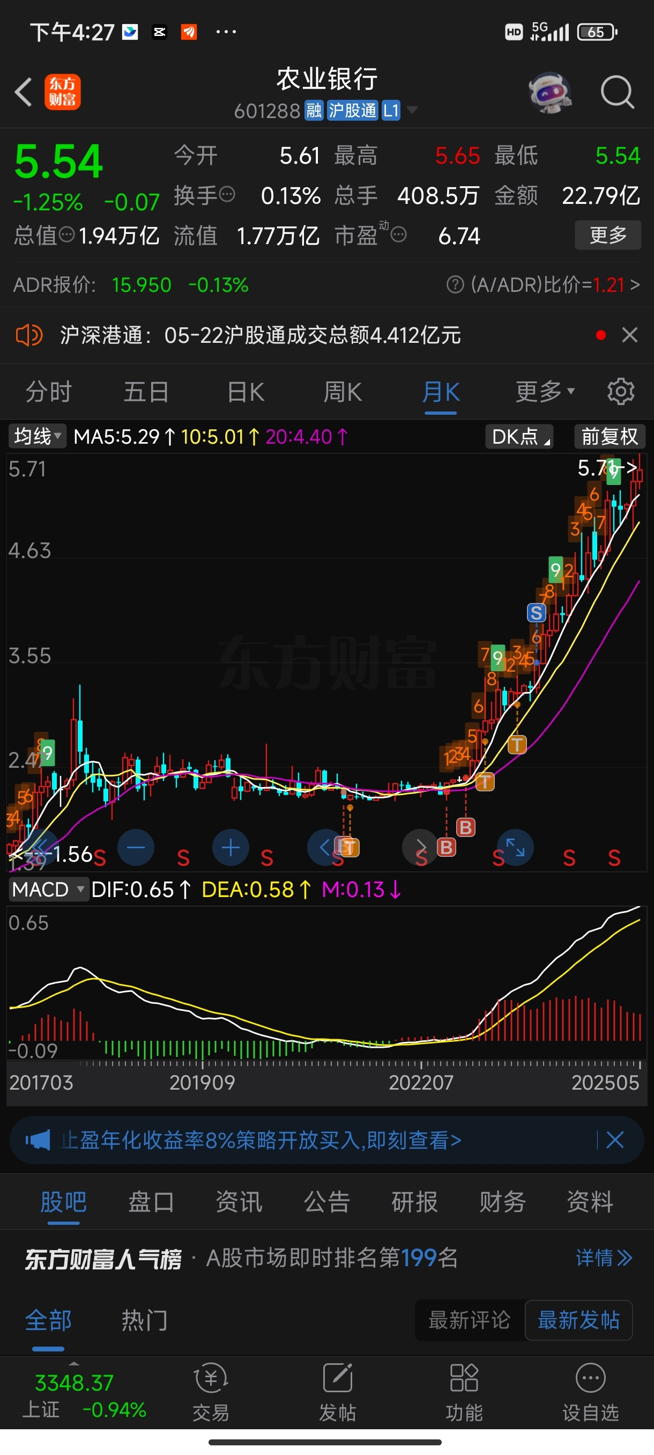Viewport: 654px width, 1455px height.
Task: Tap the L1 level badge
Action: [391, 110]
